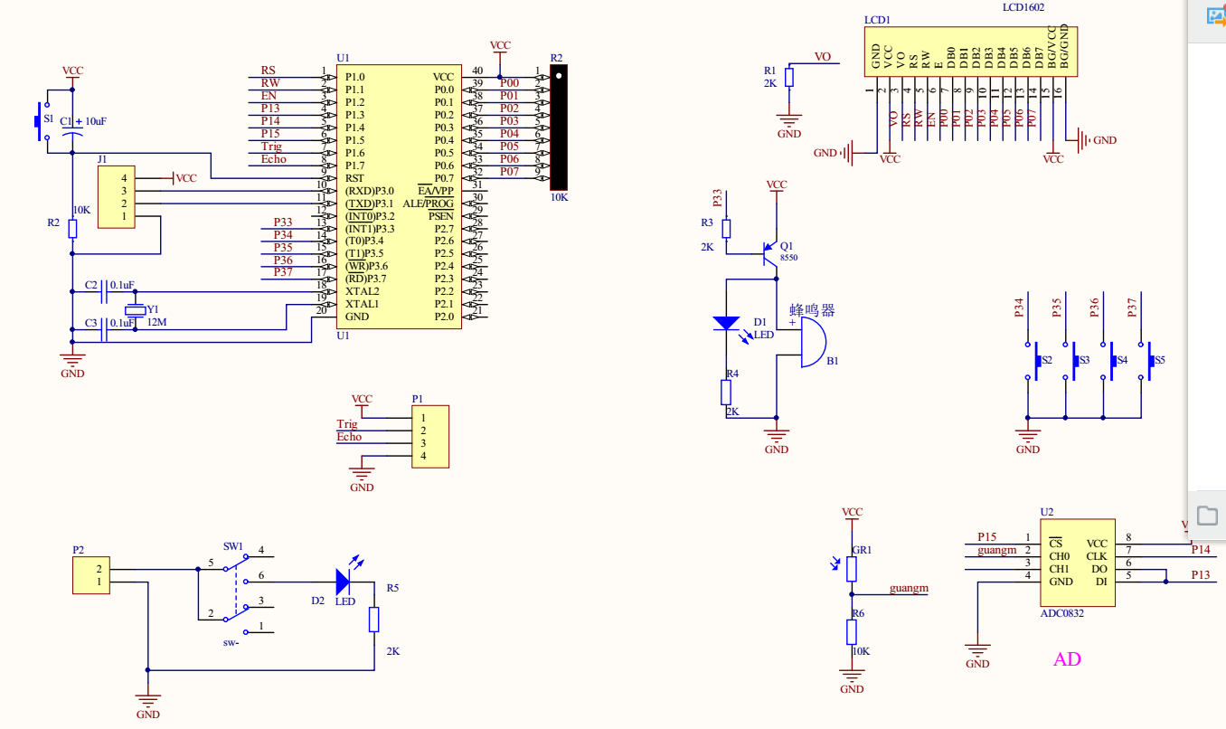1226x729 pixels.
Task: Click the ADC0832 chip name
Action: click(1062, 612)
